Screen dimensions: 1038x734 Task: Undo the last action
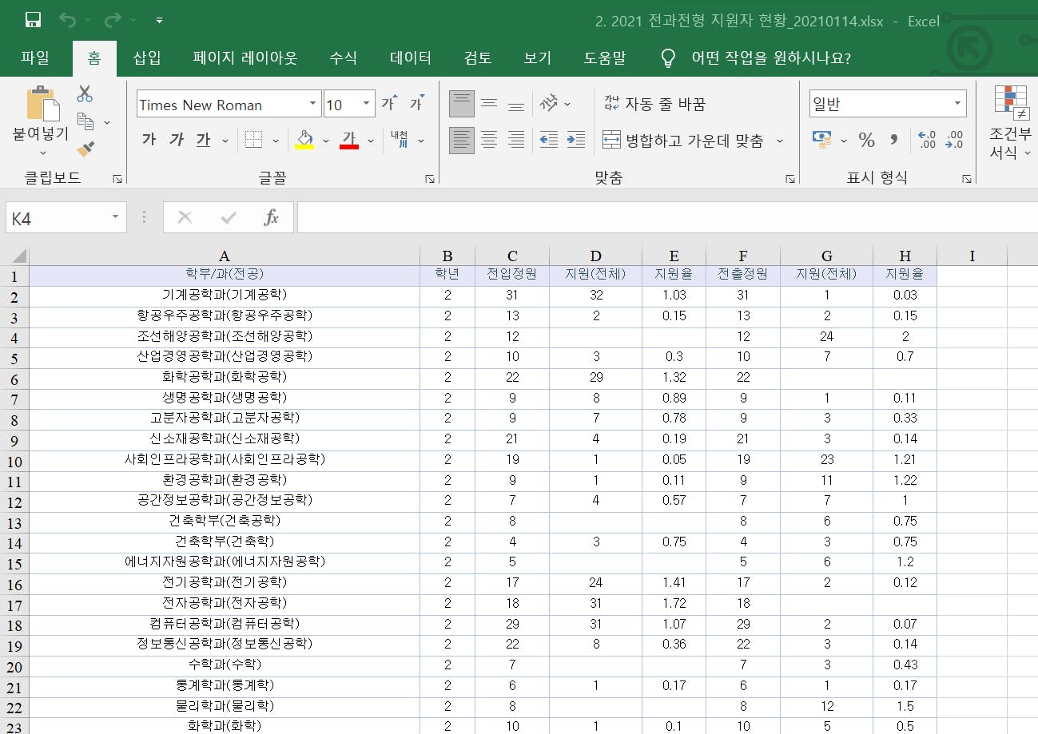click(x=68, y=20)
